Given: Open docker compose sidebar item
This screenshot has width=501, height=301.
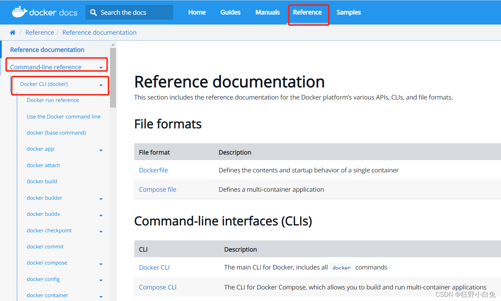Looking at the screenshot, I should (x=47, y=263).
